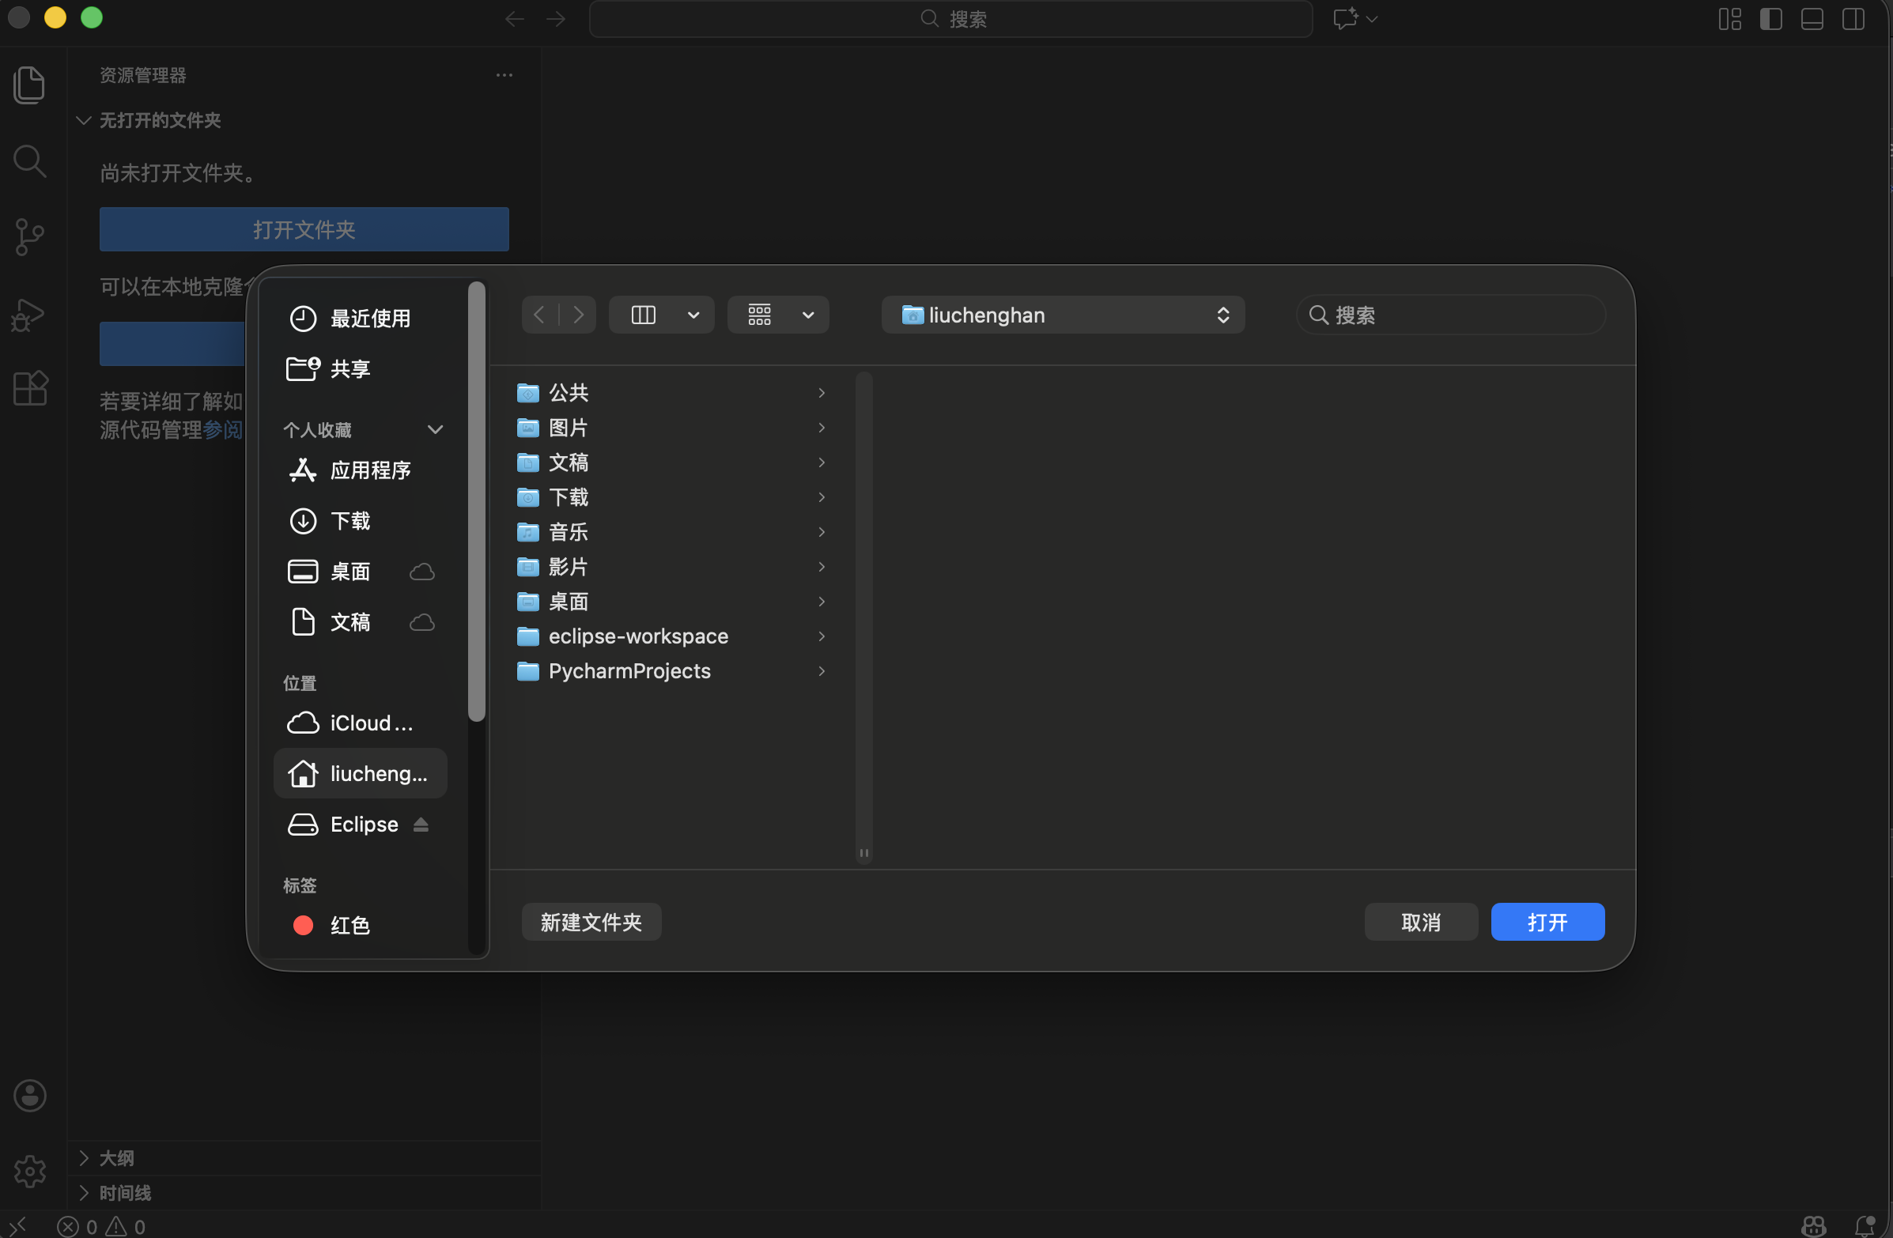Click the 新建文件夹 button
Viewport: 1893px width, 1238px height.
point(591,923)
